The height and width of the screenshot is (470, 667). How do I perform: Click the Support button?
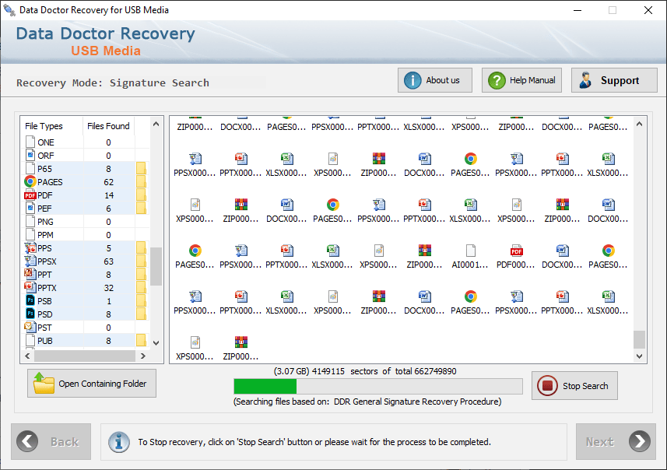pyautogui.click(x=614, y=80)
